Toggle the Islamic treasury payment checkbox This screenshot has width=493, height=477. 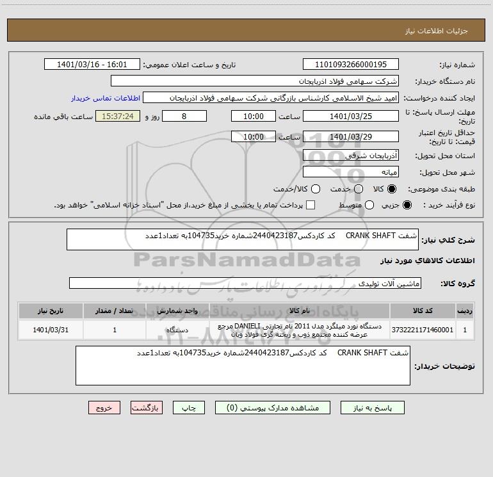[311, 205]
